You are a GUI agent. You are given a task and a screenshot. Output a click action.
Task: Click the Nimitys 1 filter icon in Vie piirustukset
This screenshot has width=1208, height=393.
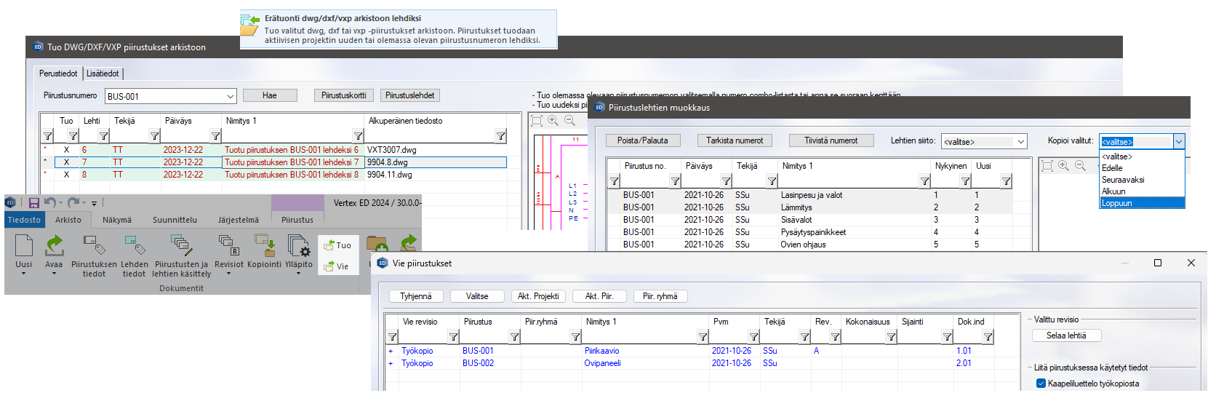(703, 337)
